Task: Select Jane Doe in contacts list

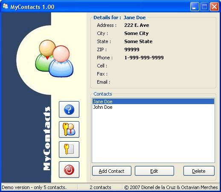Action: pos(153,102)
